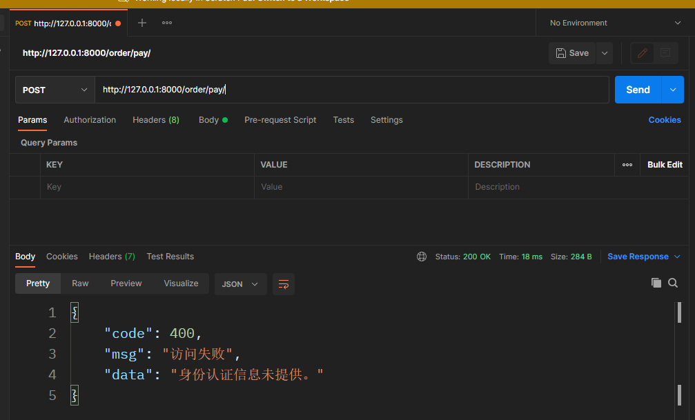The width and height of the screenshot is (695, 420).
Task: Open the request Headers (8) tab
Action: point(156,120)
